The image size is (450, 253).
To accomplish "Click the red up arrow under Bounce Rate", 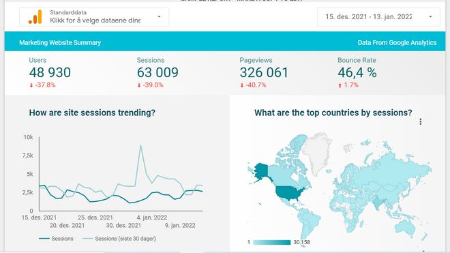I will pos(340,85).
